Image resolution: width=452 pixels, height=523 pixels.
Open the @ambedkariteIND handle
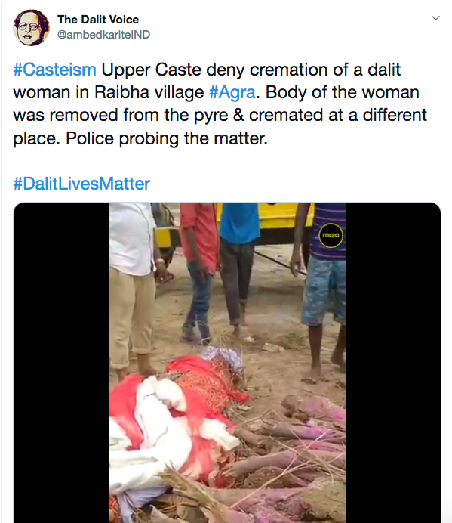click(103, 34)
